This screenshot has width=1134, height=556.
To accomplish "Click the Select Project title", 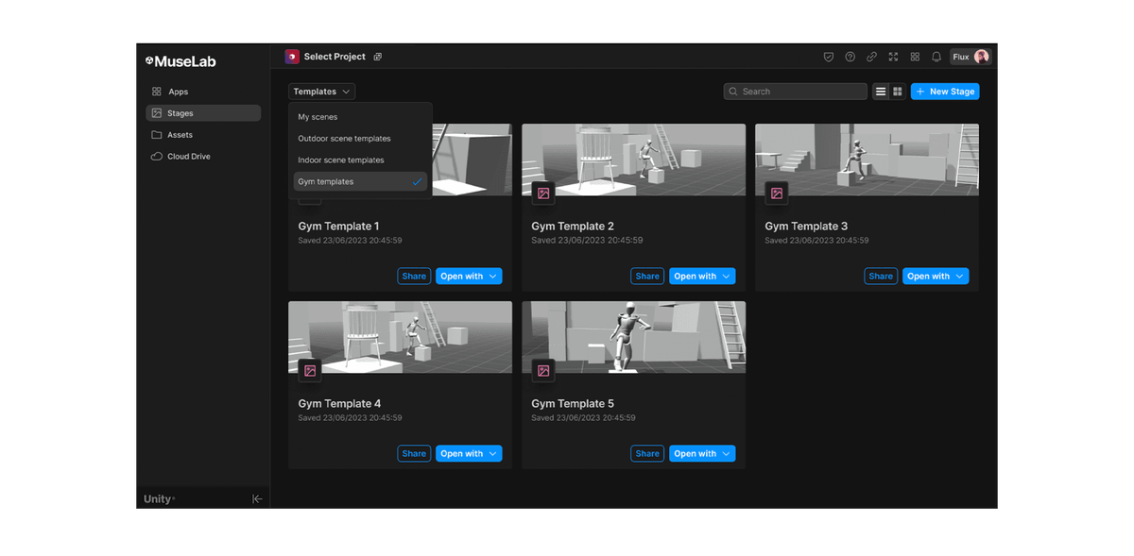I will pyautogui.click(x=335, y=57).
